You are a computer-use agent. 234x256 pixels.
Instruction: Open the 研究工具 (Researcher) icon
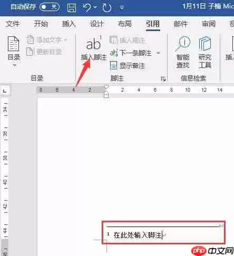pos(204,52)
